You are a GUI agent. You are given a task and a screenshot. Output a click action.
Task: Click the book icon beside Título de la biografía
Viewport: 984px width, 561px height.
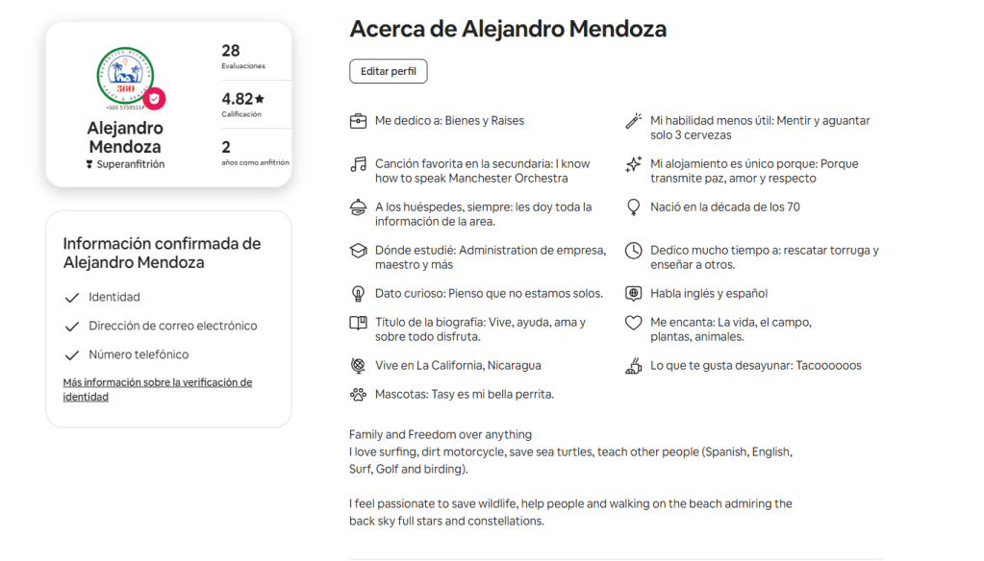358,323
